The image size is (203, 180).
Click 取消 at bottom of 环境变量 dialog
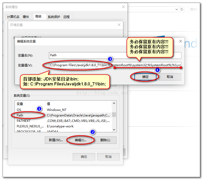(x=108, y=157)
